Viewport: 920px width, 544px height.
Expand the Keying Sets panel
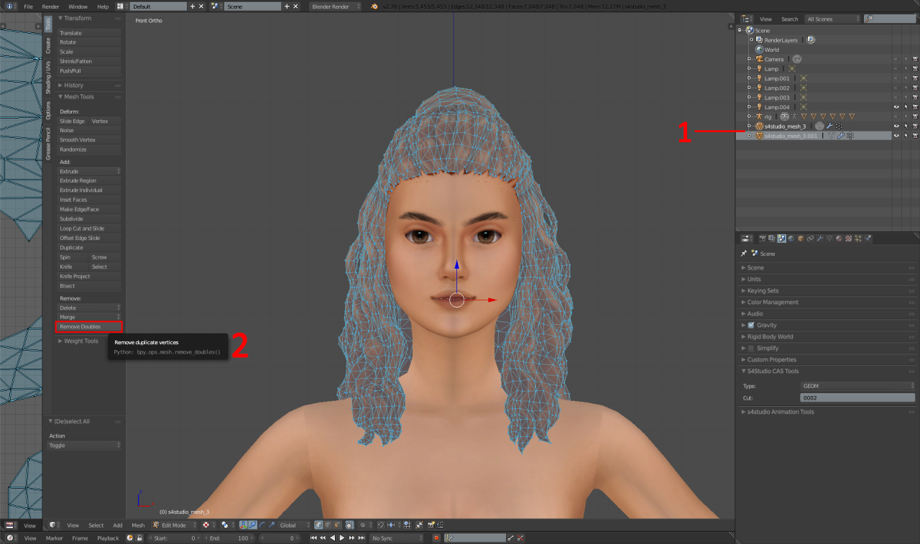(763, 291)
